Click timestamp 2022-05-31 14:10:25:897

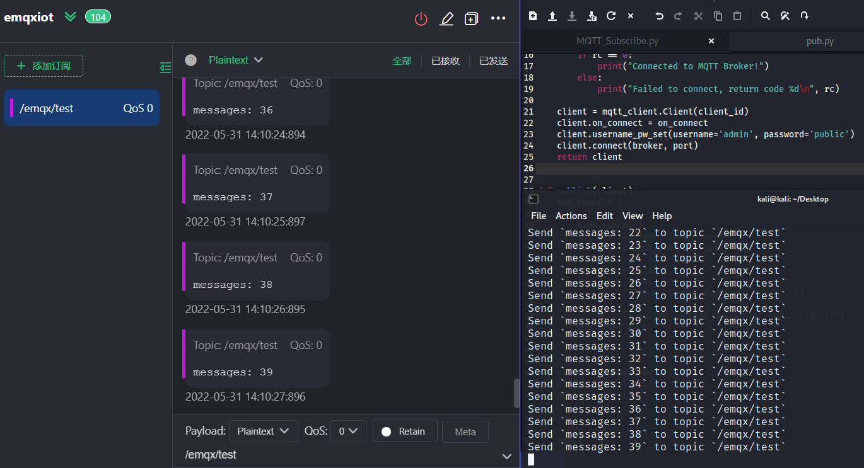coord(245,222)
